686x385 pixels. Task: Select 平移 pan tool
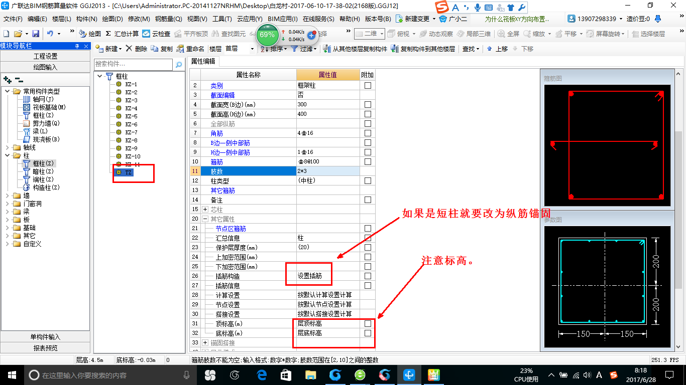(x=565, y=34)
